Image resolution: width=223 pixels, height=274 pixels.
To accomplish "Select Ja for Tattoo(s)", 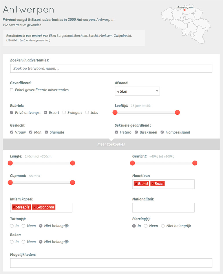I will point(12,226).
